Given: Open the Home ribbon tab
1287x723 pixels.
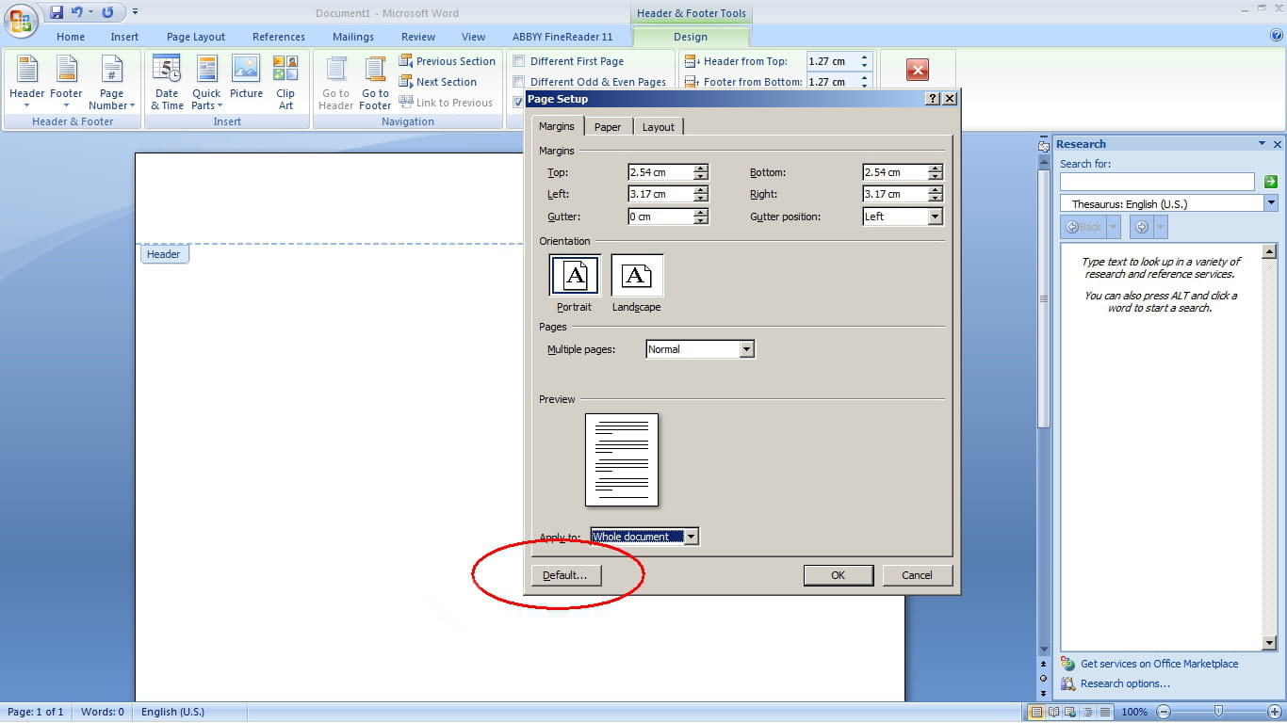Looking at the screenshot, I should pos(71,37).
